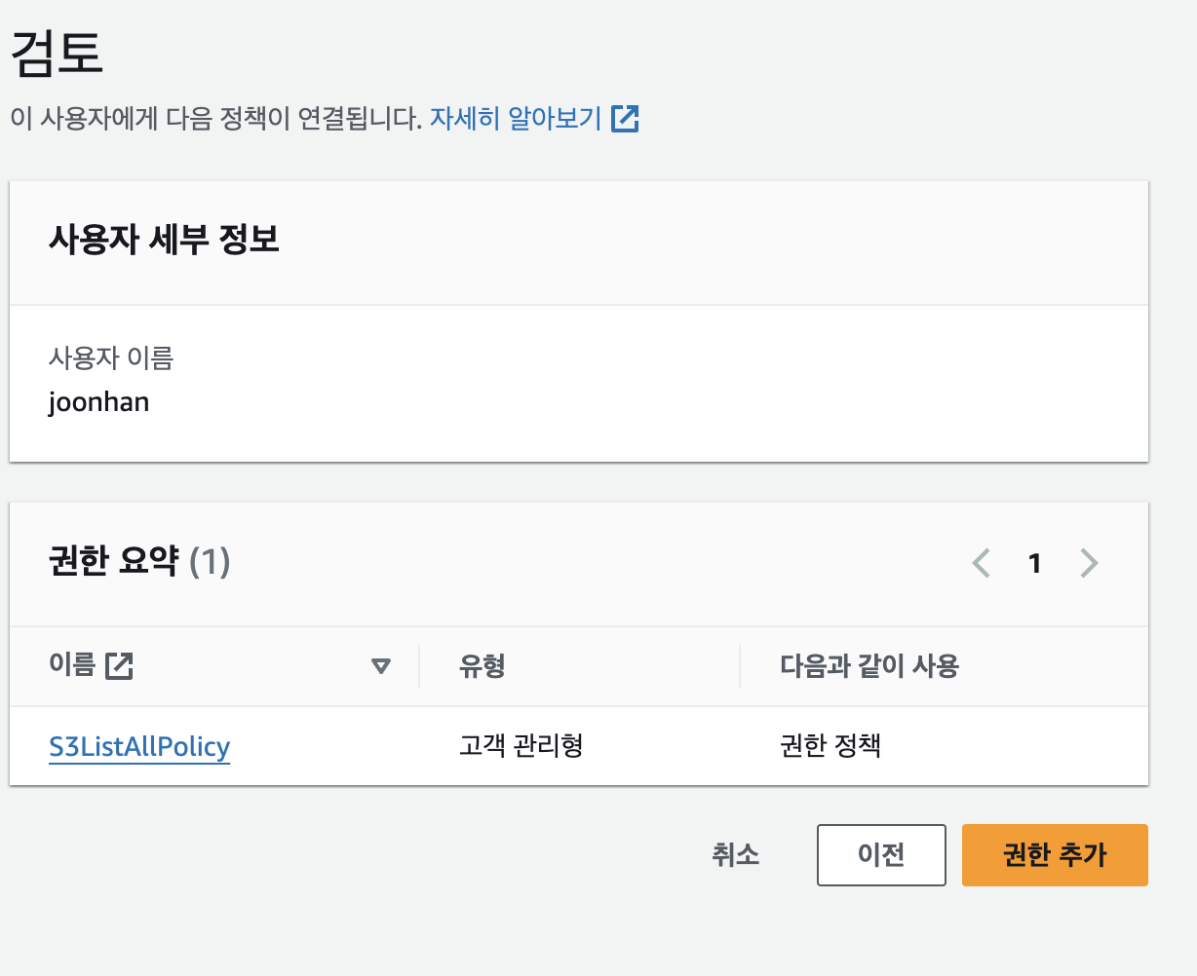Open the S3ListAllPolicy policy link
This screenshot has width=1197, height=976.
tap(139, 747)
